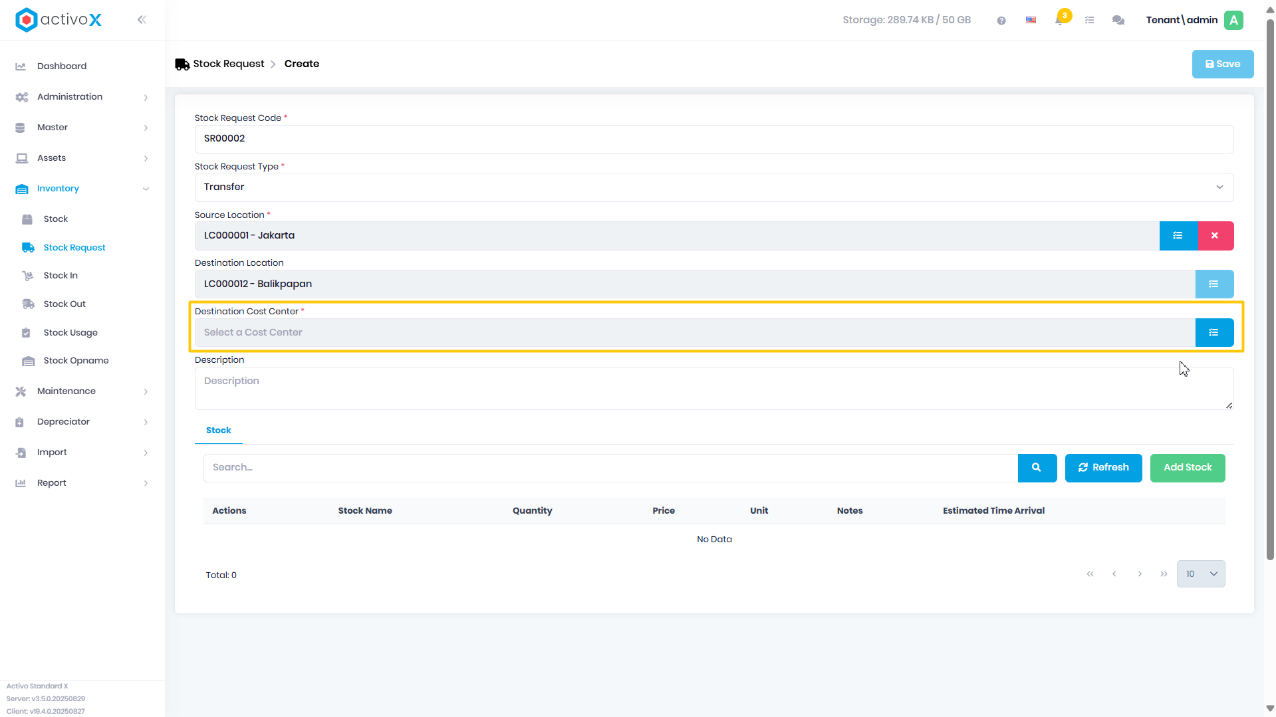Click the Dashboard chart icon
This screenshot has height=717, width=1276.
pos(21,66)
